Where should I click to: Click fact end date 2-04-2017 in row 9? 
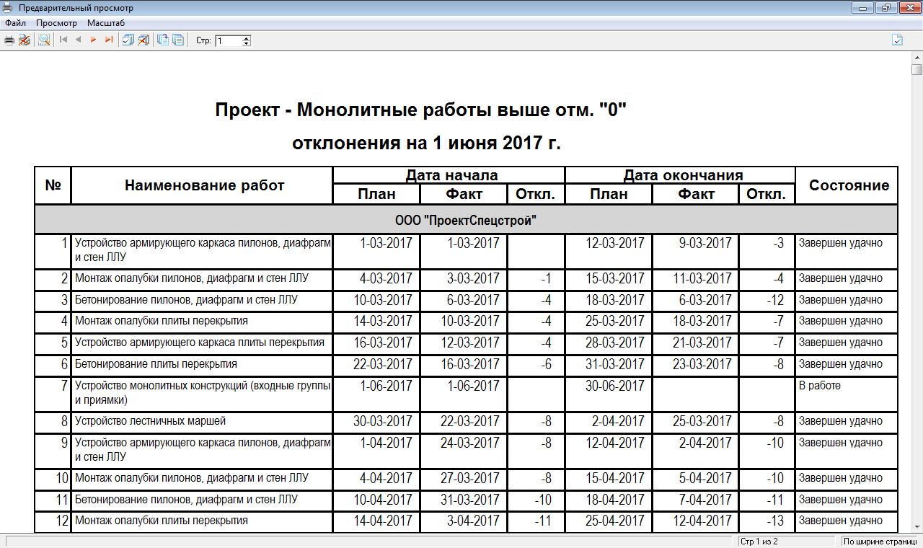[705, 443]
